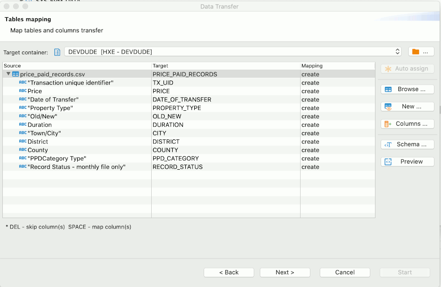441x287 pixels.
Task: Click create mapping for TX_UID row
Action: (338, 83)
